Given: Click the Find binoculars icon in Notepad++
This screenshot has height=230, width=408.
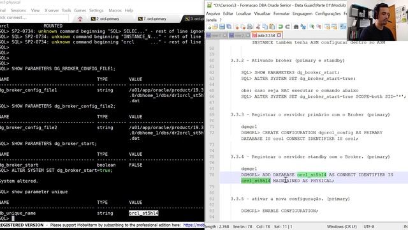Looking at the screenshot, I should (x=296, y=27).
